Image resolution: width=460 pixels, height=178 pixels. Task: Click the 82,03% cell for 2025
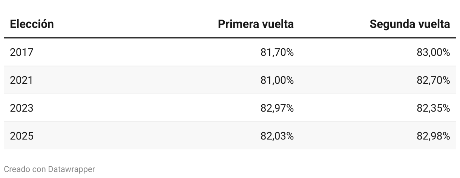(277, 136)
